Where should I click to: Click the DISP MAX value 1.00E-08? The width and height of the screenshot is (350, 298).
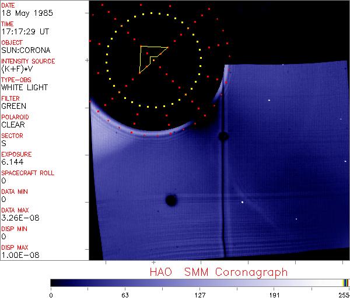[x=17, y=256]
